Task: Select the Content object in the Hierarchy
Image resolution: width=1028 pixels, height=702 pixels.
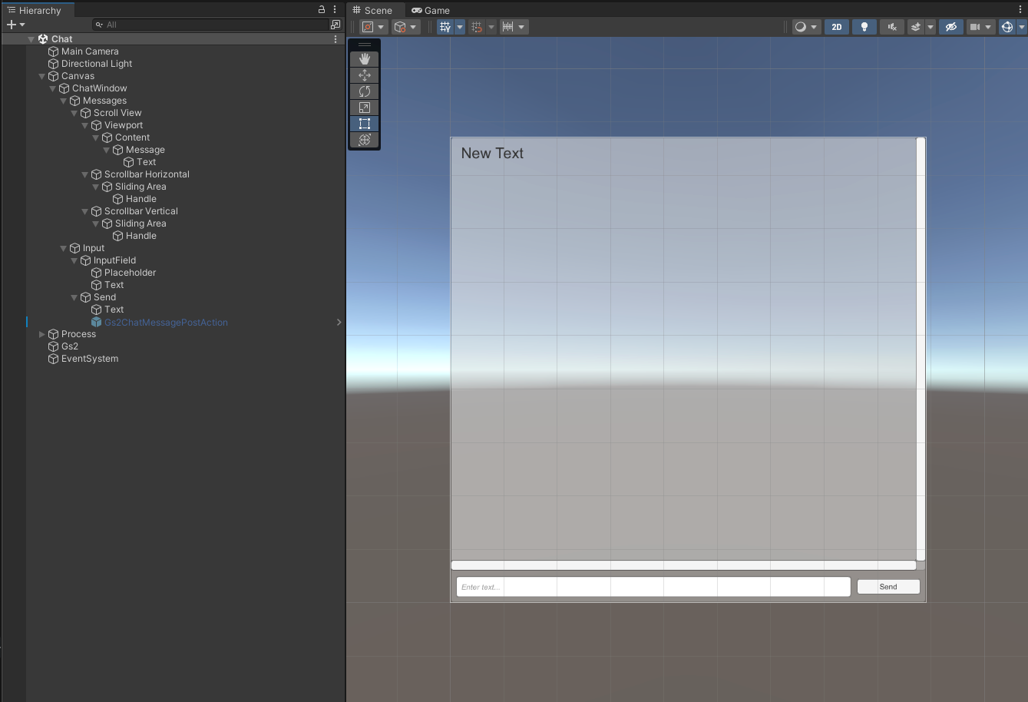Action: coord(132,137)
